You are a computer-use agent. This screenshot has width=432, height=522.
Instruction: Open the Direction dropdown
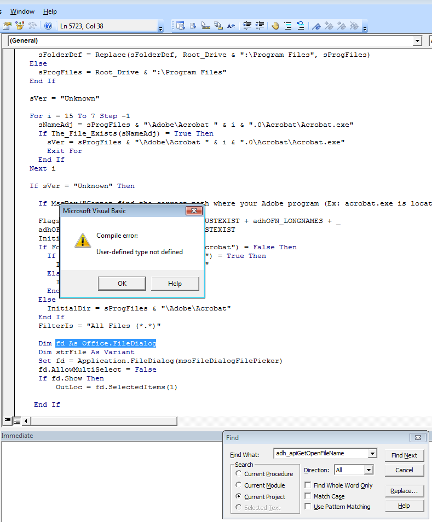click(368, 470)
